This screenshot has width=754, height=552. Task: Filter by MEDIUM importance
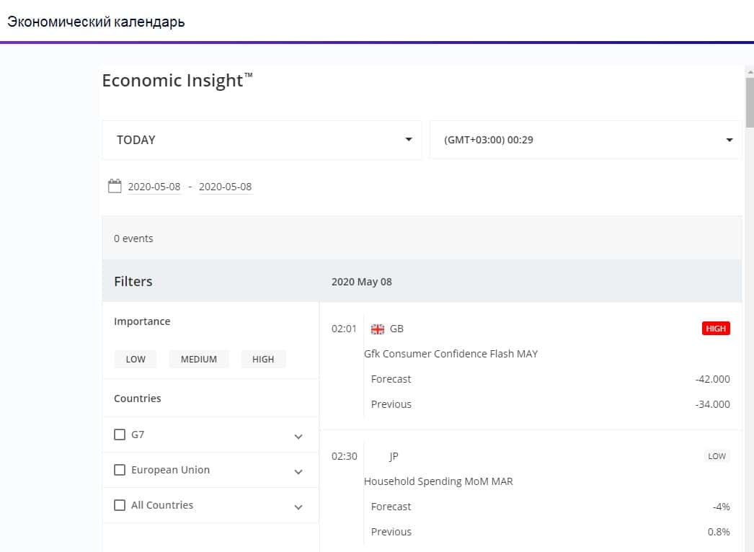pyautogui.click(x=199, y=359)
